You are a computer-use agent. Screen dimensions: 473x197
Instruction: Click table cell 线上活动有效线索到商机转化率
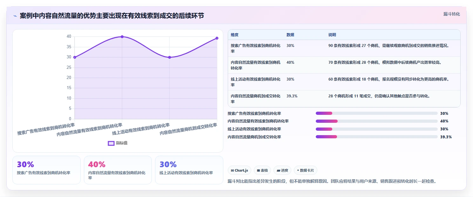pos(256,82)
